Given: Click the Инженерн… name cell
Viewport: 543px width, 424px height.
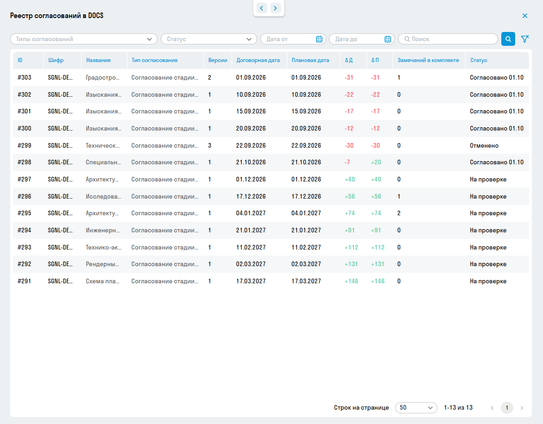Looking at the screenshot, I should [x=103, y=231].
